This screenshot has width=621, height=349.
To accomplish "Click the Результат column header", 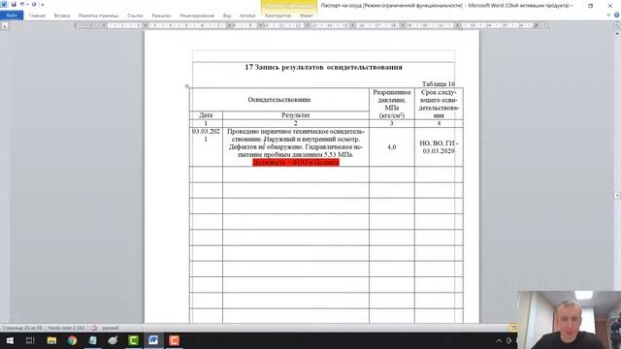I will pos(295,115).
